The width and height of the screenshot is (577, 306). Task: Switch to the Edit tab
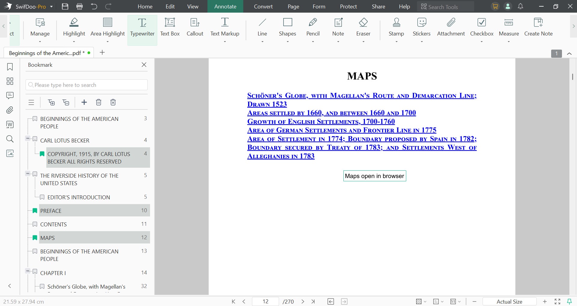pyautogui.click(x=170, y=6)
